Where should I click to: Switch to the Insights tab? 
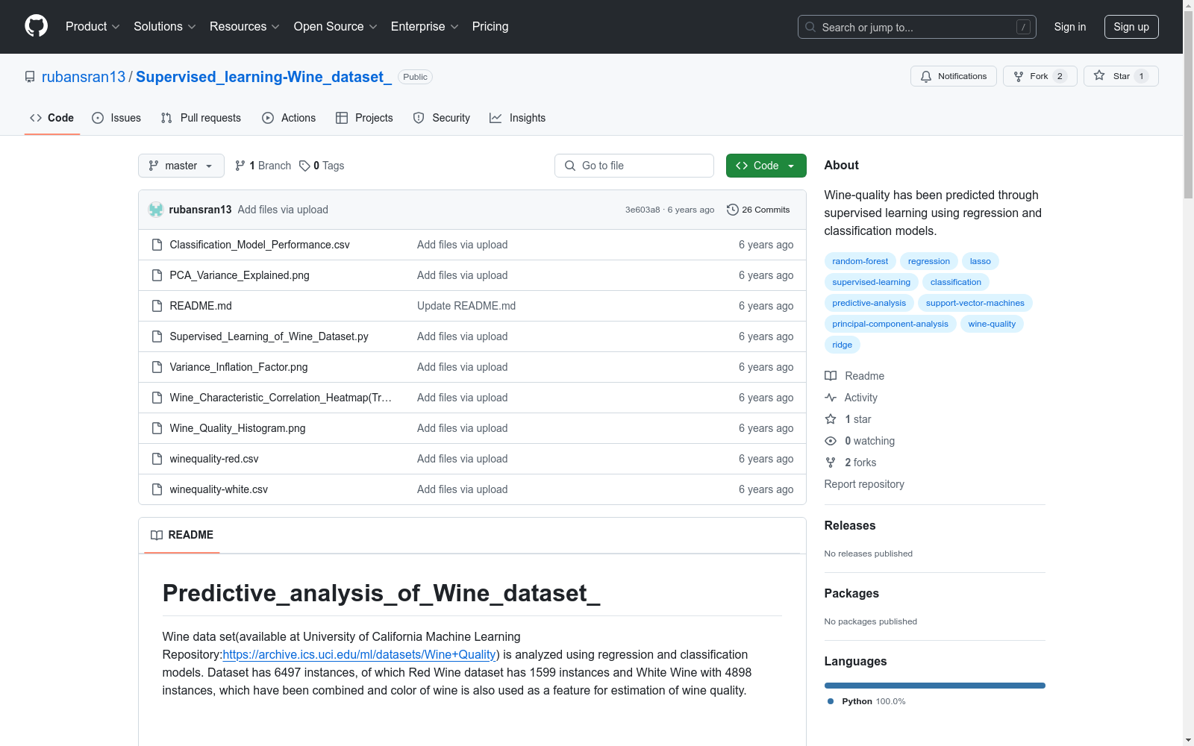518,118
